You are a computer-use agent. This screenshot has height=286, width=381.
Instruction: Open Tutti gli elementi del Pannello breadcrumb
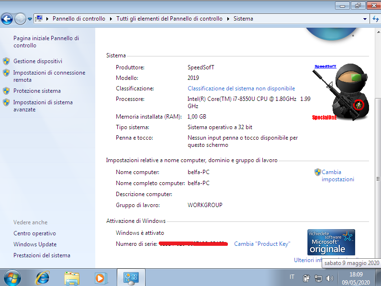[169, 19]
